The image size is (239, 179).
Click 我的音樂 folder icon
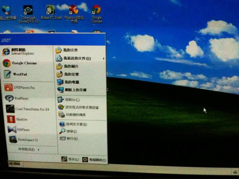click(60, 74)
